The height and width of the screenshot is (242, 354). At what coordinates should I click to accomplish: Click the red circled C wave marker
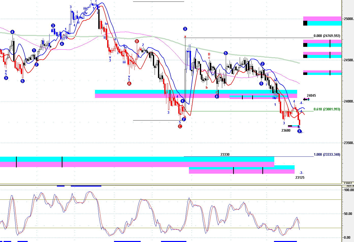click(180, 126)
